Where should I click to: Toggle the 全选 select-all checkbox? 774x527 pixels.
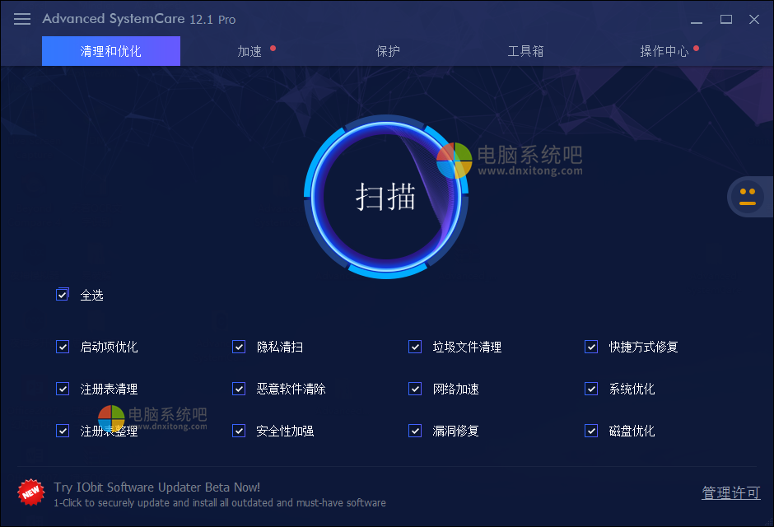pos(63,295)
